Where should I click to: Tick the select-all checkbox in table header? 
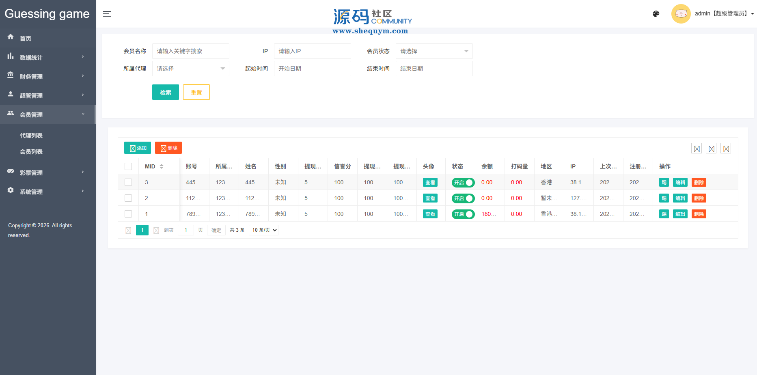[128, 166]
